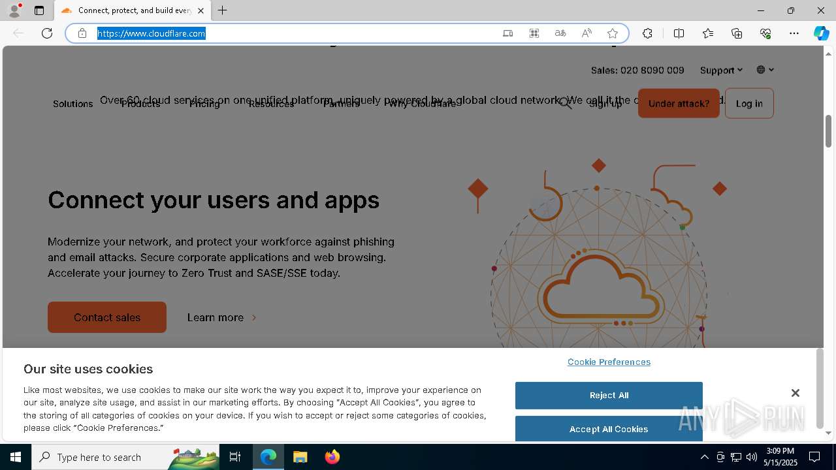Click the Log in button
836x470 pixels.
pyautogui.click(x=749, y=103)
